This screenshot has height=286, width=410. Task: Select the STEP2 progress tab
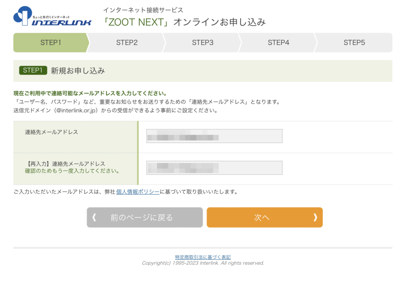[x=127, y=43]
